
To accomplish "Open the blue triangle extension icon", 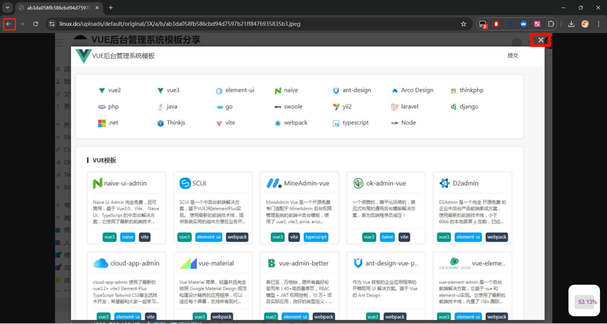I will pos(510,24).
